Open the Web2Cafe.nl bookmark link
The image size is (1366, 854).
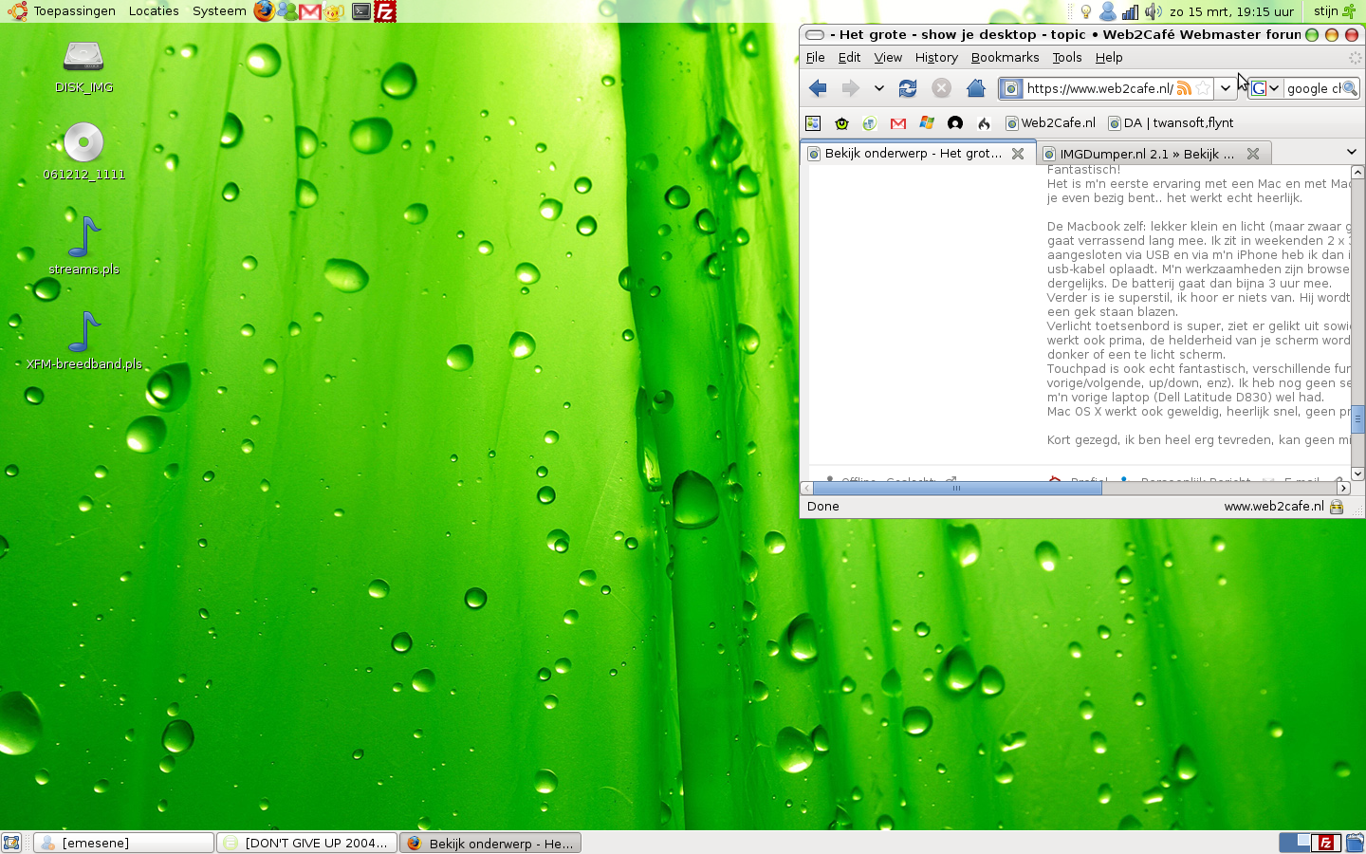[x=1050, y=123]
